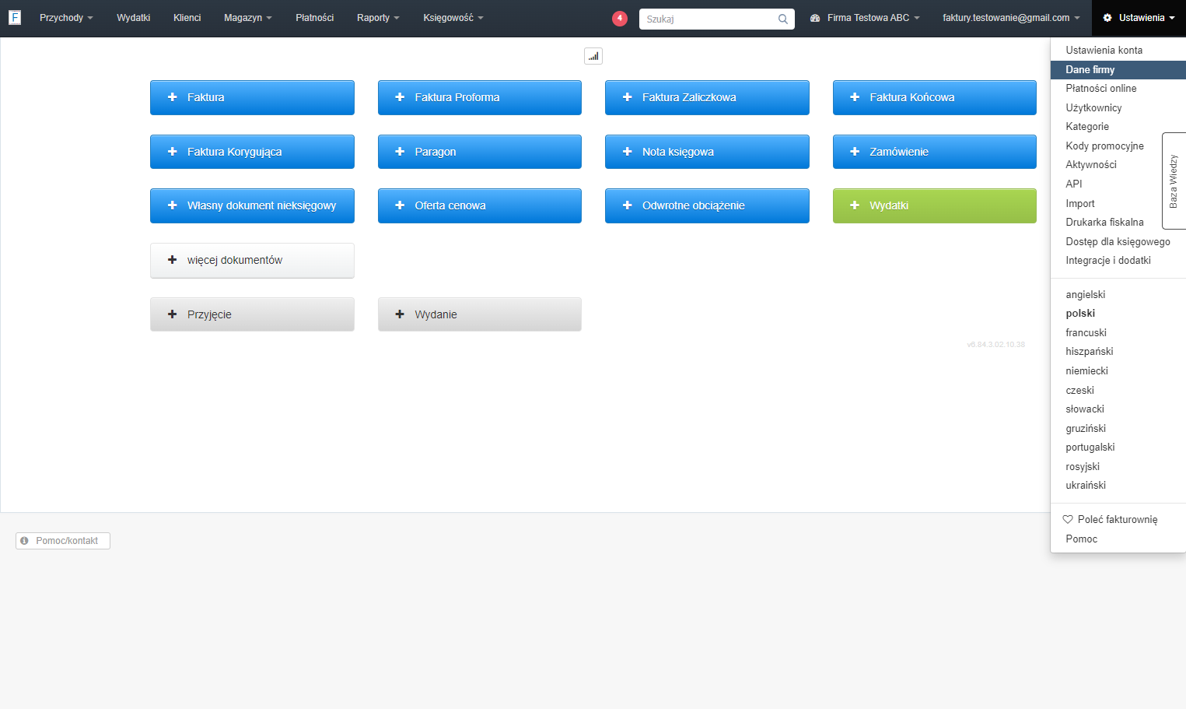Open Poleć fakturownię link

[x=1118, y=520]
